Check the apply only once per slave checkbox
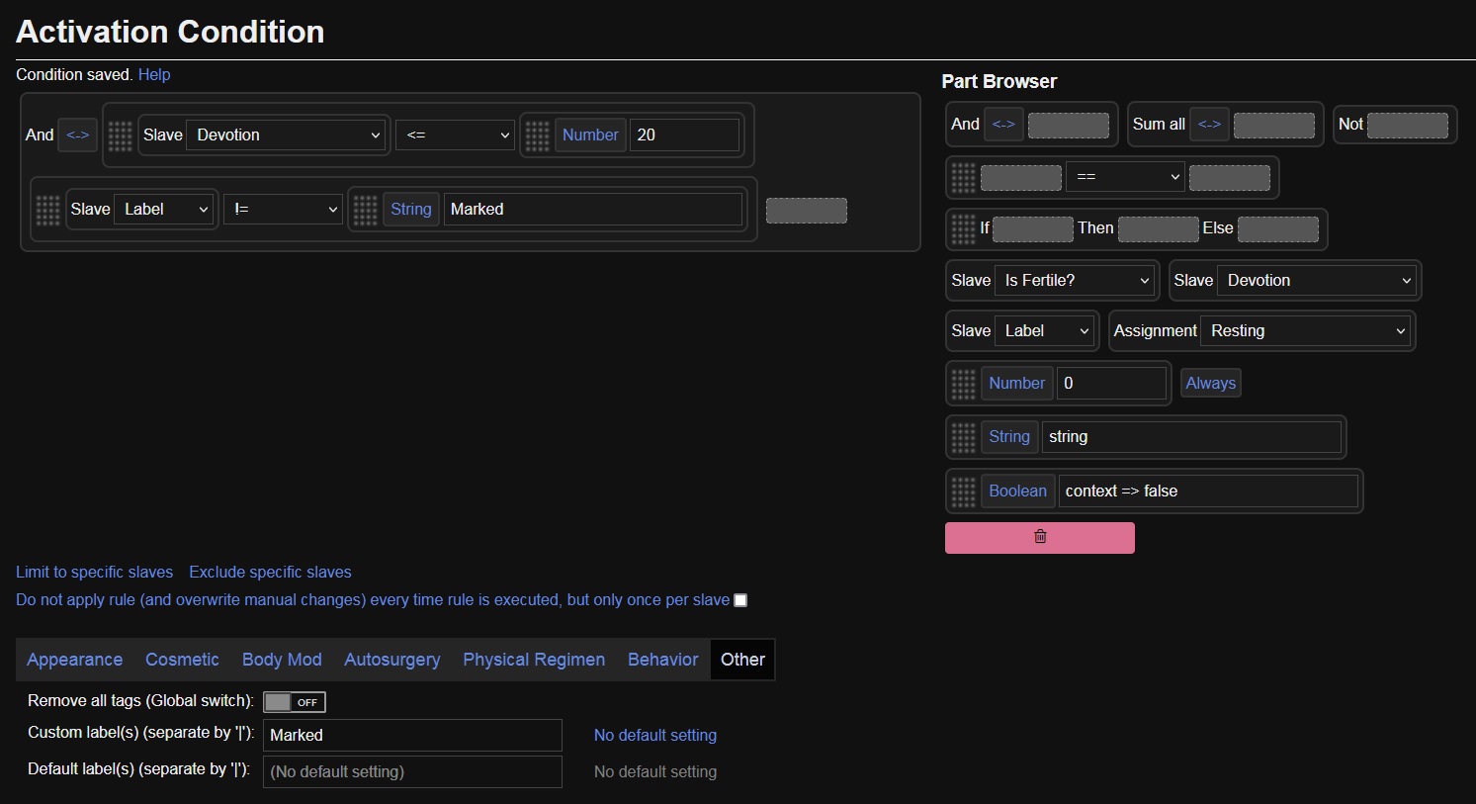Screen dimensions: 1476x804 point(740,600)
